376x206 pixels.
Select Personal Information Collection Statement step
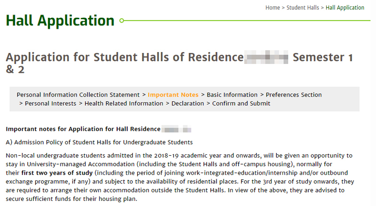pos(78,95)
